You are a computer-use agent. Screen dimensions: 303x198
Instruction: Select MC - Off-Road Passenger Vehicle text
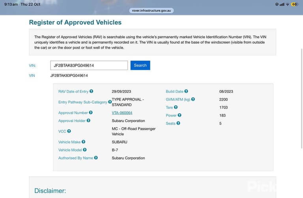(133, 132)
